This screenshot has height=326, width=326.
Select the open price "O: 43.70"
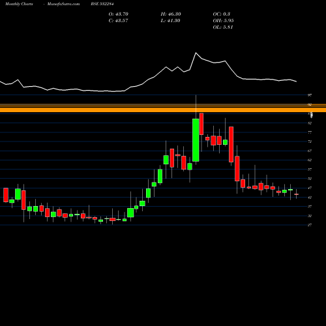[119, 14]
